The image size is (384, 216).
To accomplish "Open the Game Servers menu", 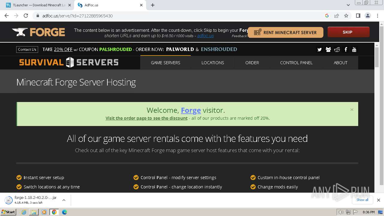I will (166, 63).
